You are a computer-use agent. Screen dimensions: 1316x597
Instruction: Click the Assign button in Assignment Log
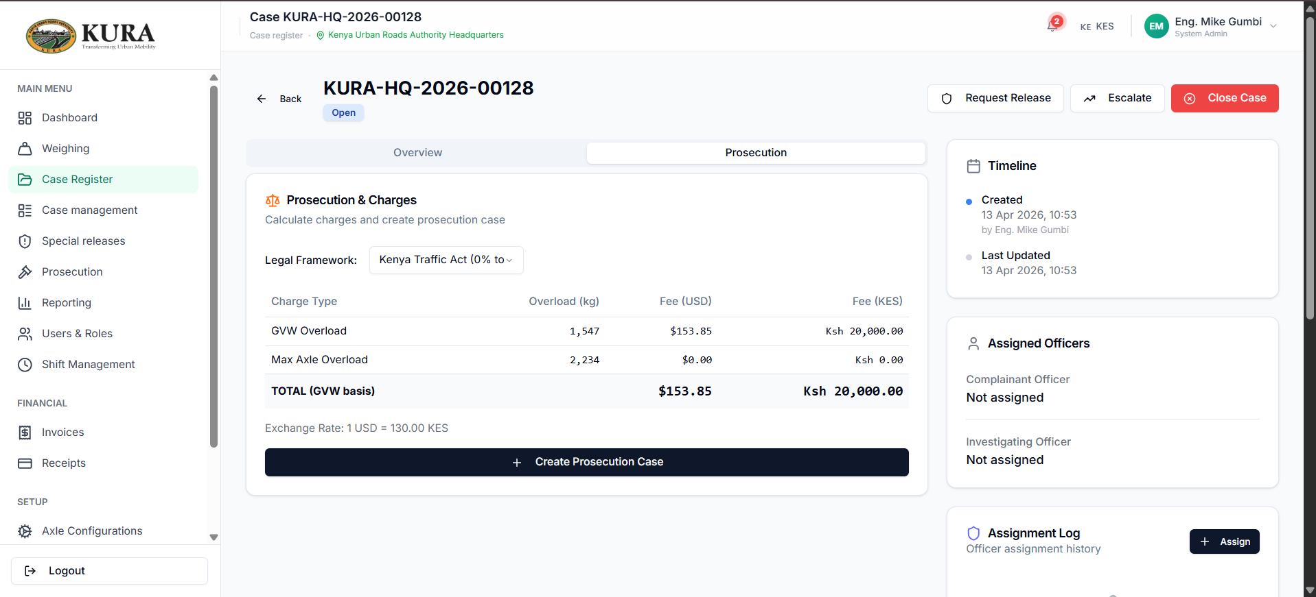pos(1225,541)
